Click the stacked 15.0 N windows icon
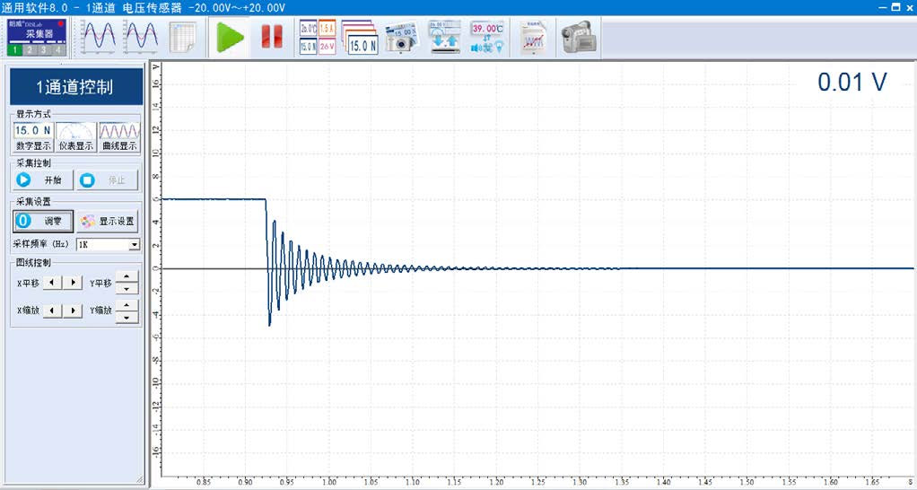Viewport: 917px width, 490px height. (x=361, y=38)
